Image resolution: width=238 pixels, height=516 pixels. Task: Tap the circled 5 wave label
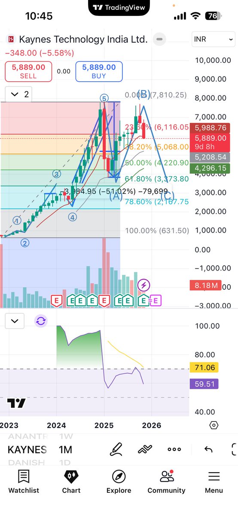[104, 98]
